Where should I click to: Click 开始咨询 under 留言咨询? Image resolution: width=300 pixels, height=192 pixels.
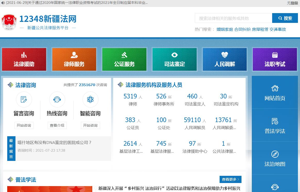pos(24,125)
